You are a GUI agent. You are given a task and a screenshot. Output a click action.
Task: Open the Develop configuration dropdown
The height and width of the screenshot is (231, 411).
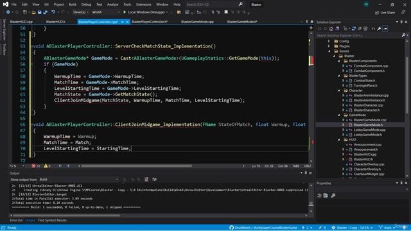(80, 12)
